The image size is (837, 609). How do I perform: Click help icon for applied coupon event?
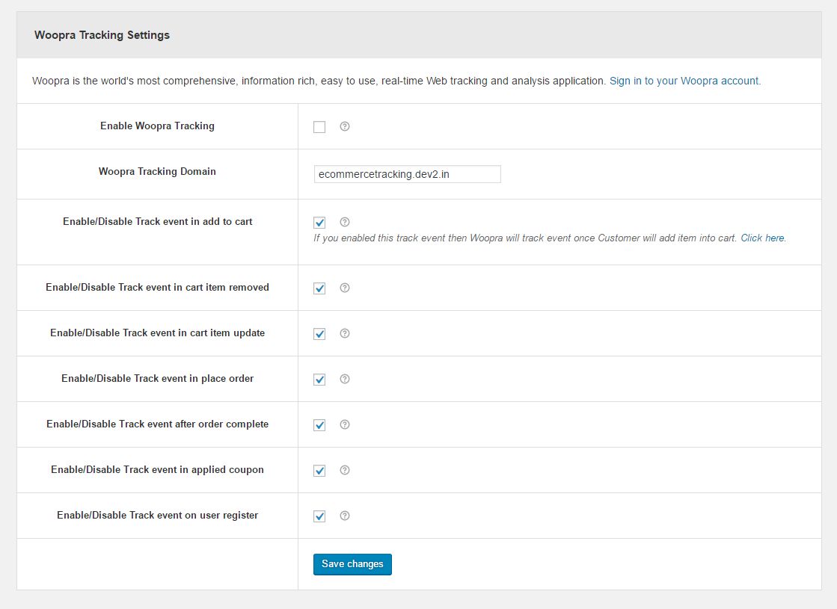(345, 470)
